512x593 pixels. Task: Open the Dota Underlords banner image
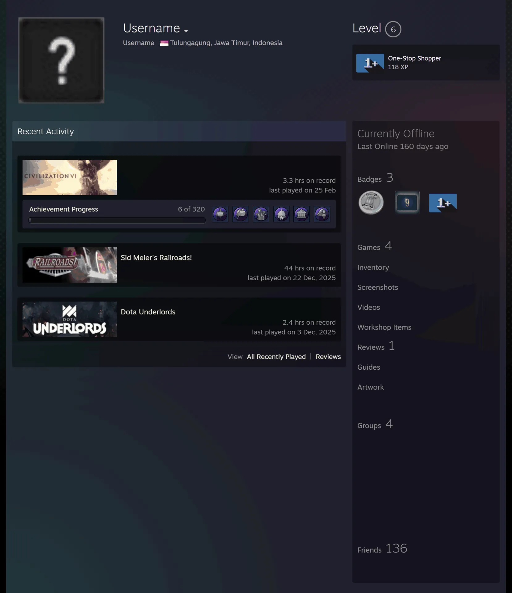click(x=69, y=319)
